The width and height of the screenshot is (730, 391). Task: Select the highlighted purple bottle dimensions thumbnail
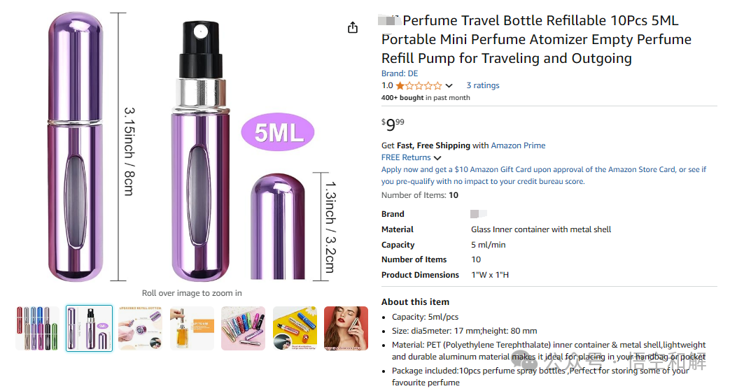[x=89, y=328]
